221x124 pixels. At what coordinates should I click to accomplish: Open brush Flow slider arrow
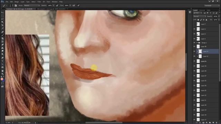[70, 6]
